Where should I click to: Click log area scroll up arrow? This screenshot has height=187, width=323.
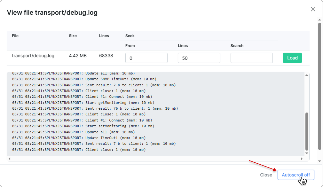307,75
